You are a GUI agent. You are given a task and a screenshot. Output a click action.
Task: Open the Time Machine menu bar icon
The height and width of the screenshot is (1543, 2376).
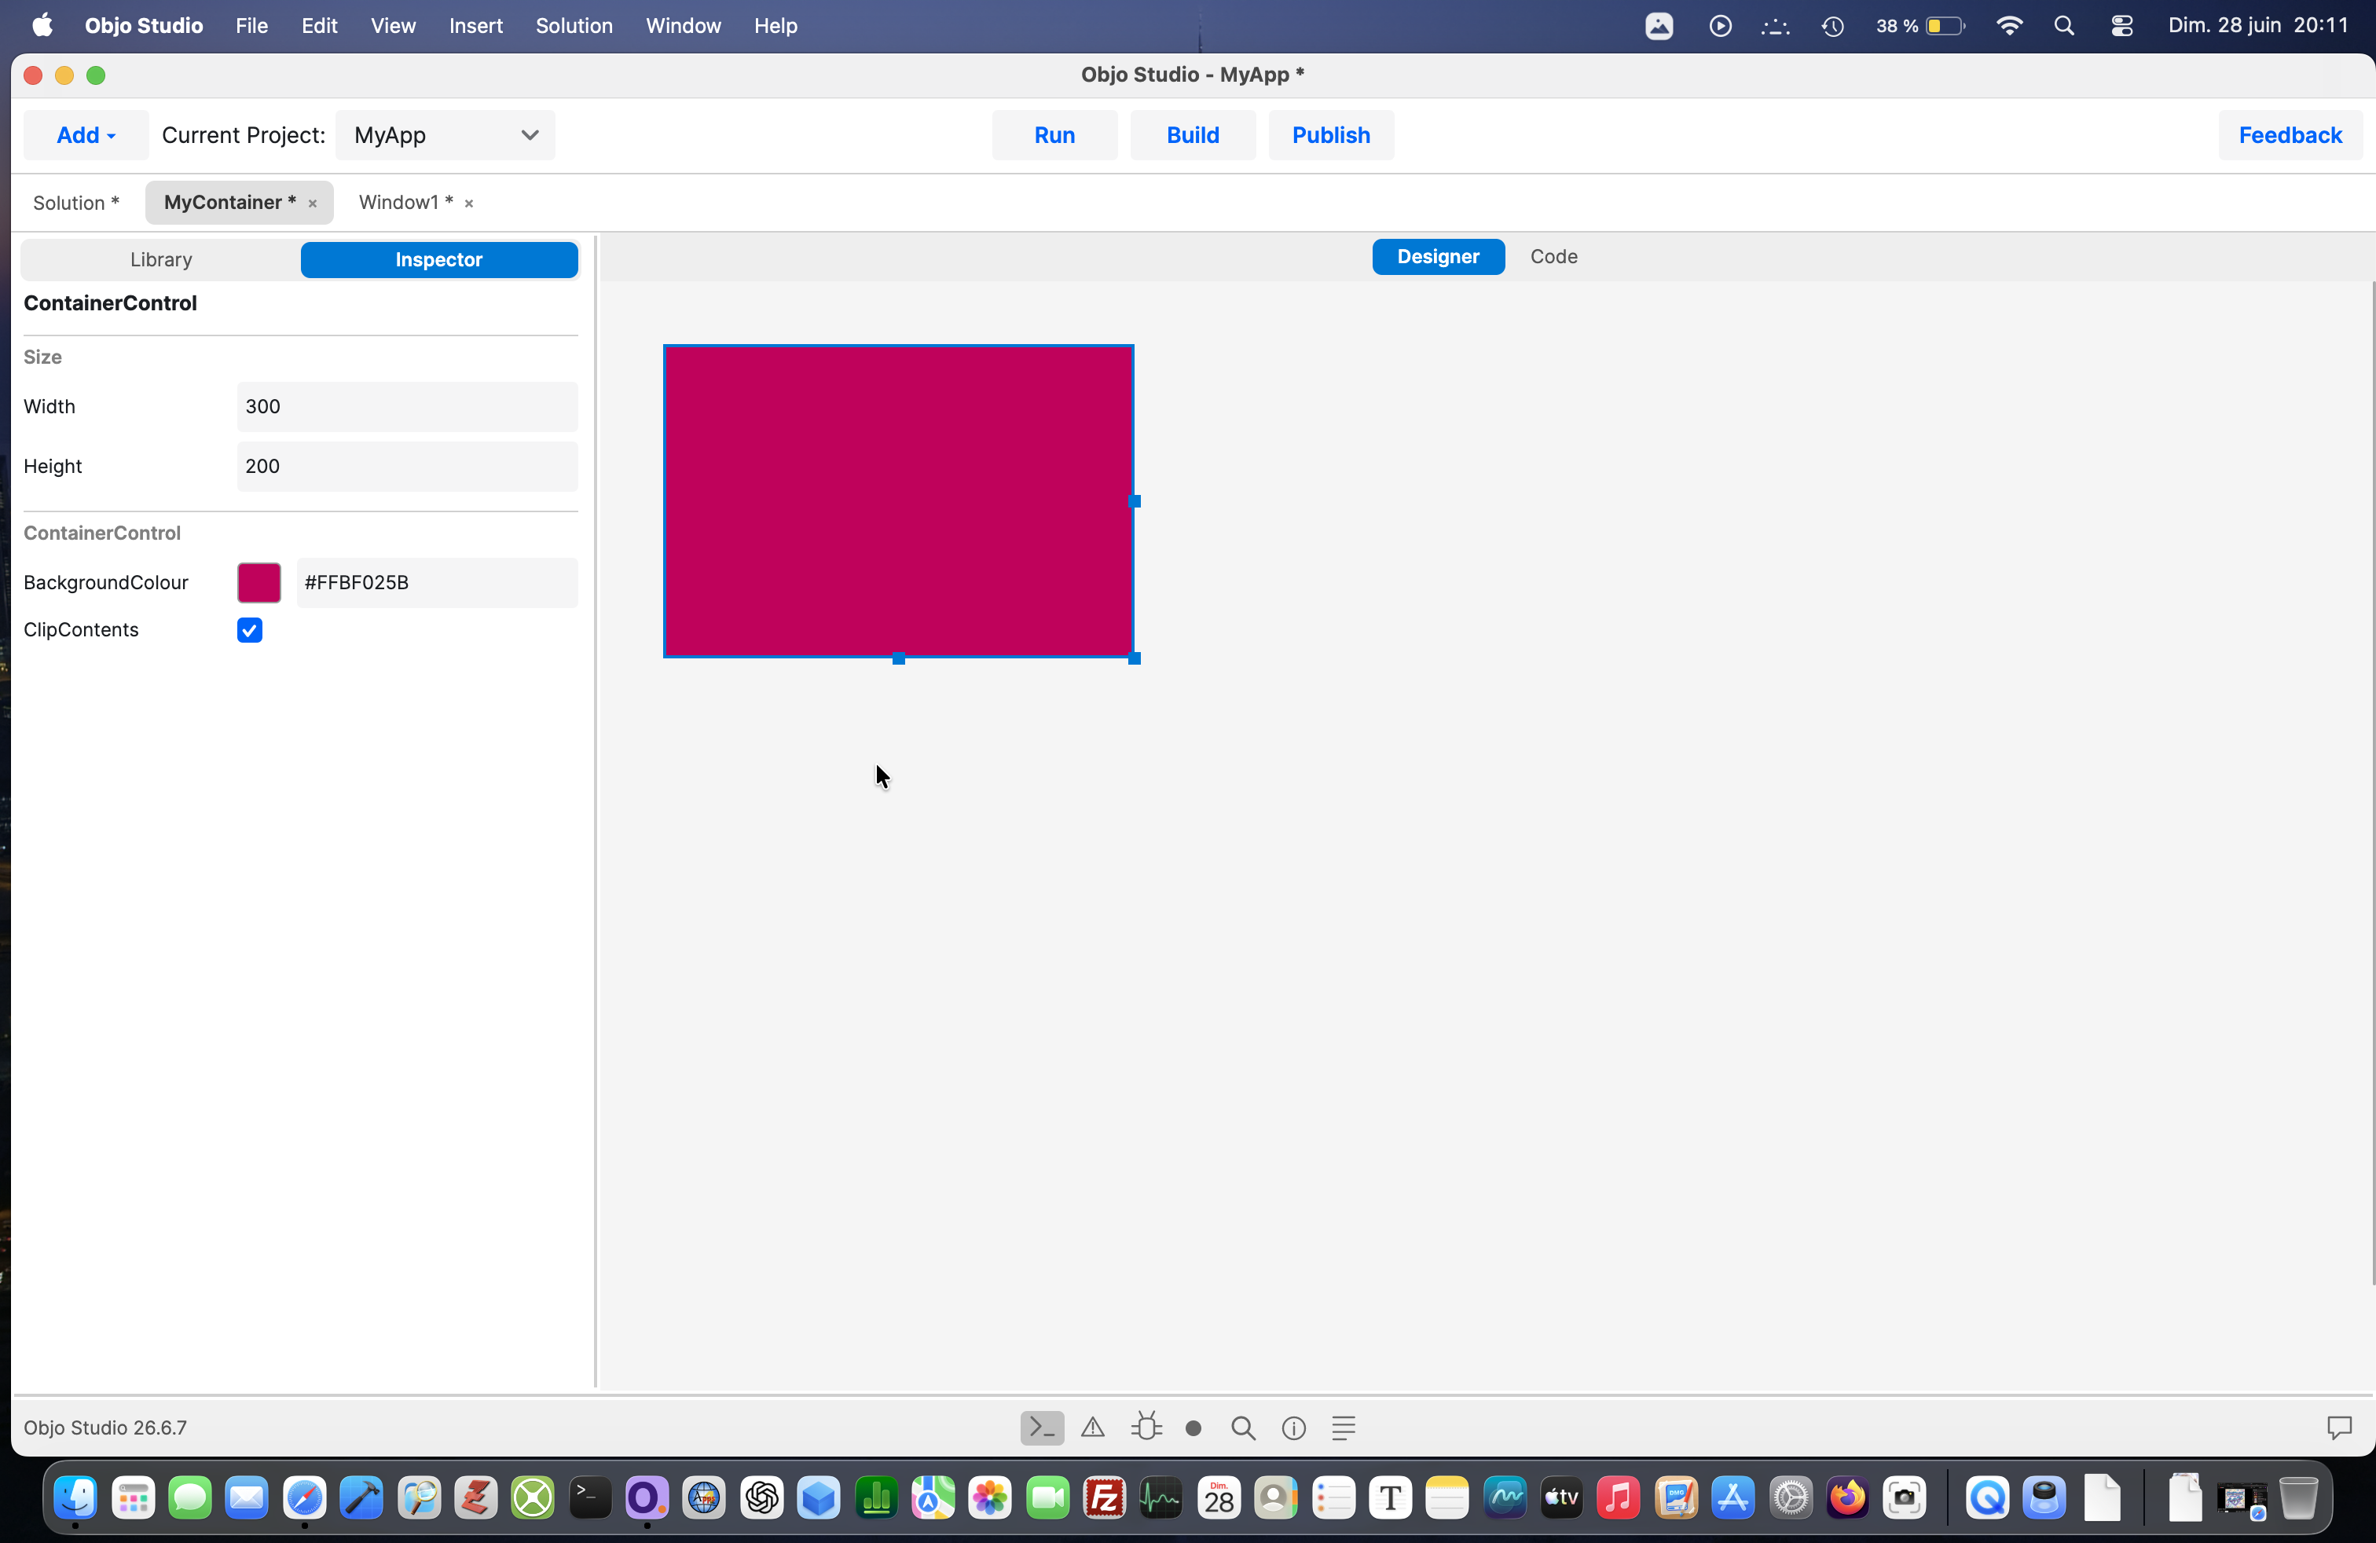pos(1833,26)
